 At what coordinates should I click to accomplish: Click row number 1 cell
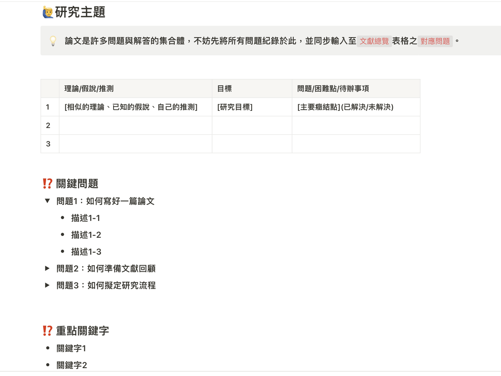tap(50, 107)
